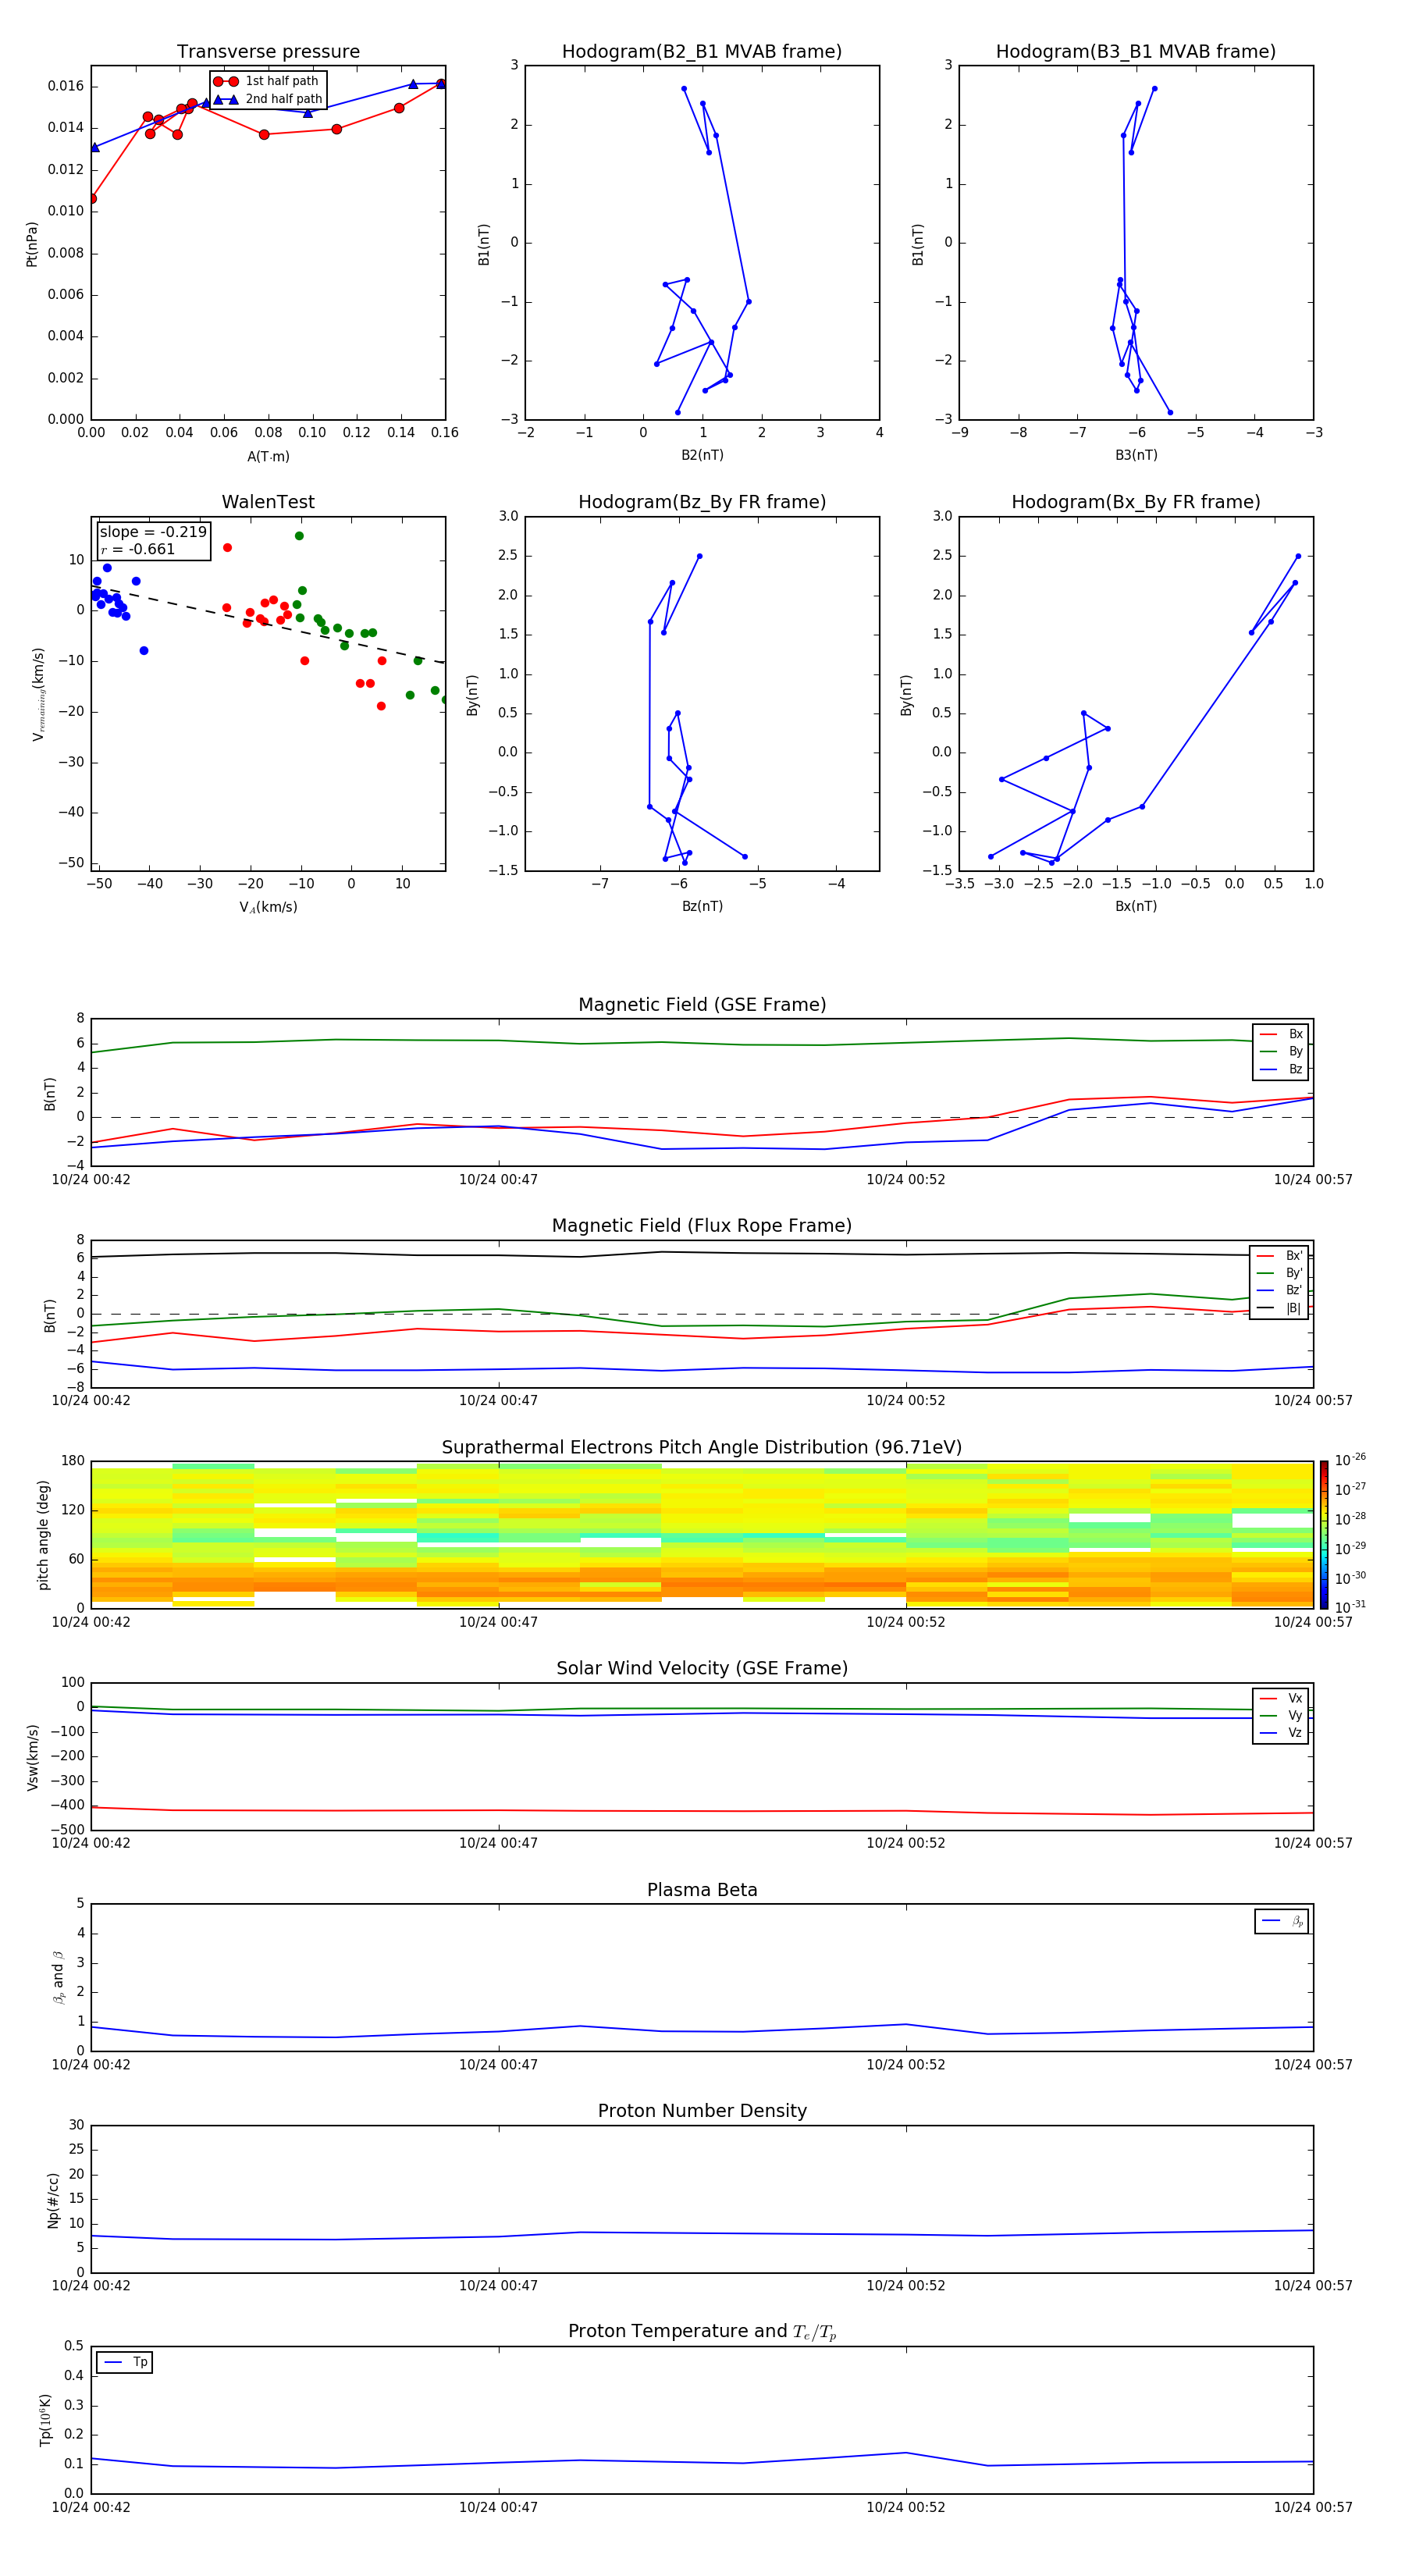Viewport: 1405px width, 2576px height.
Task: Select 'Tp' legend entry in proton temperature plot
Action: 125,2362
